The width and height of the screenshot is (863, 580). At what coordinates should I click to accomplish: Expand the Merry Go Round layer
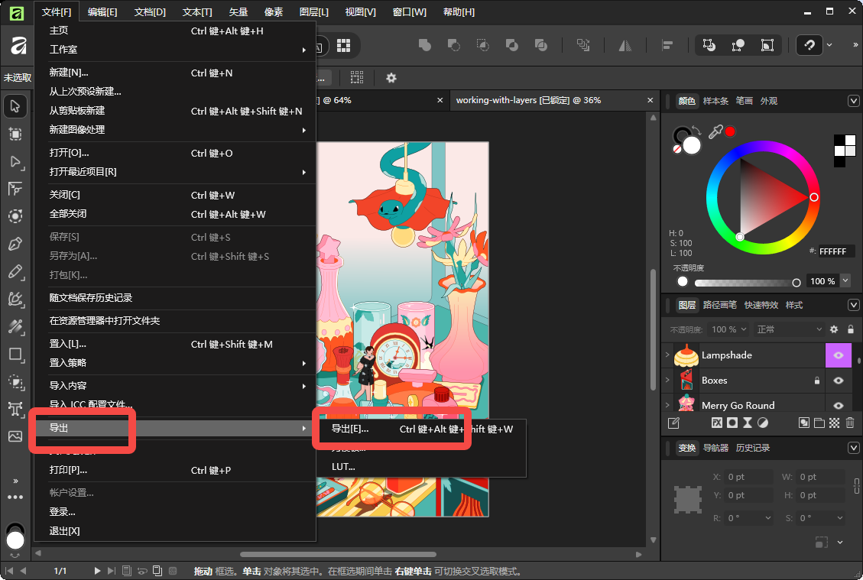pyautogui.click(x=667, y=406)
